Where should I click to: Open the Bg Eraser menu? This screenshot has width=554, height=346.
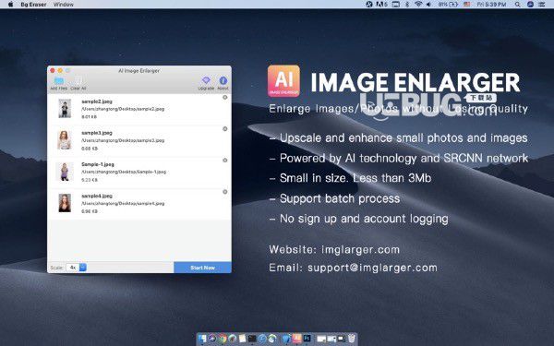[33, 5]
